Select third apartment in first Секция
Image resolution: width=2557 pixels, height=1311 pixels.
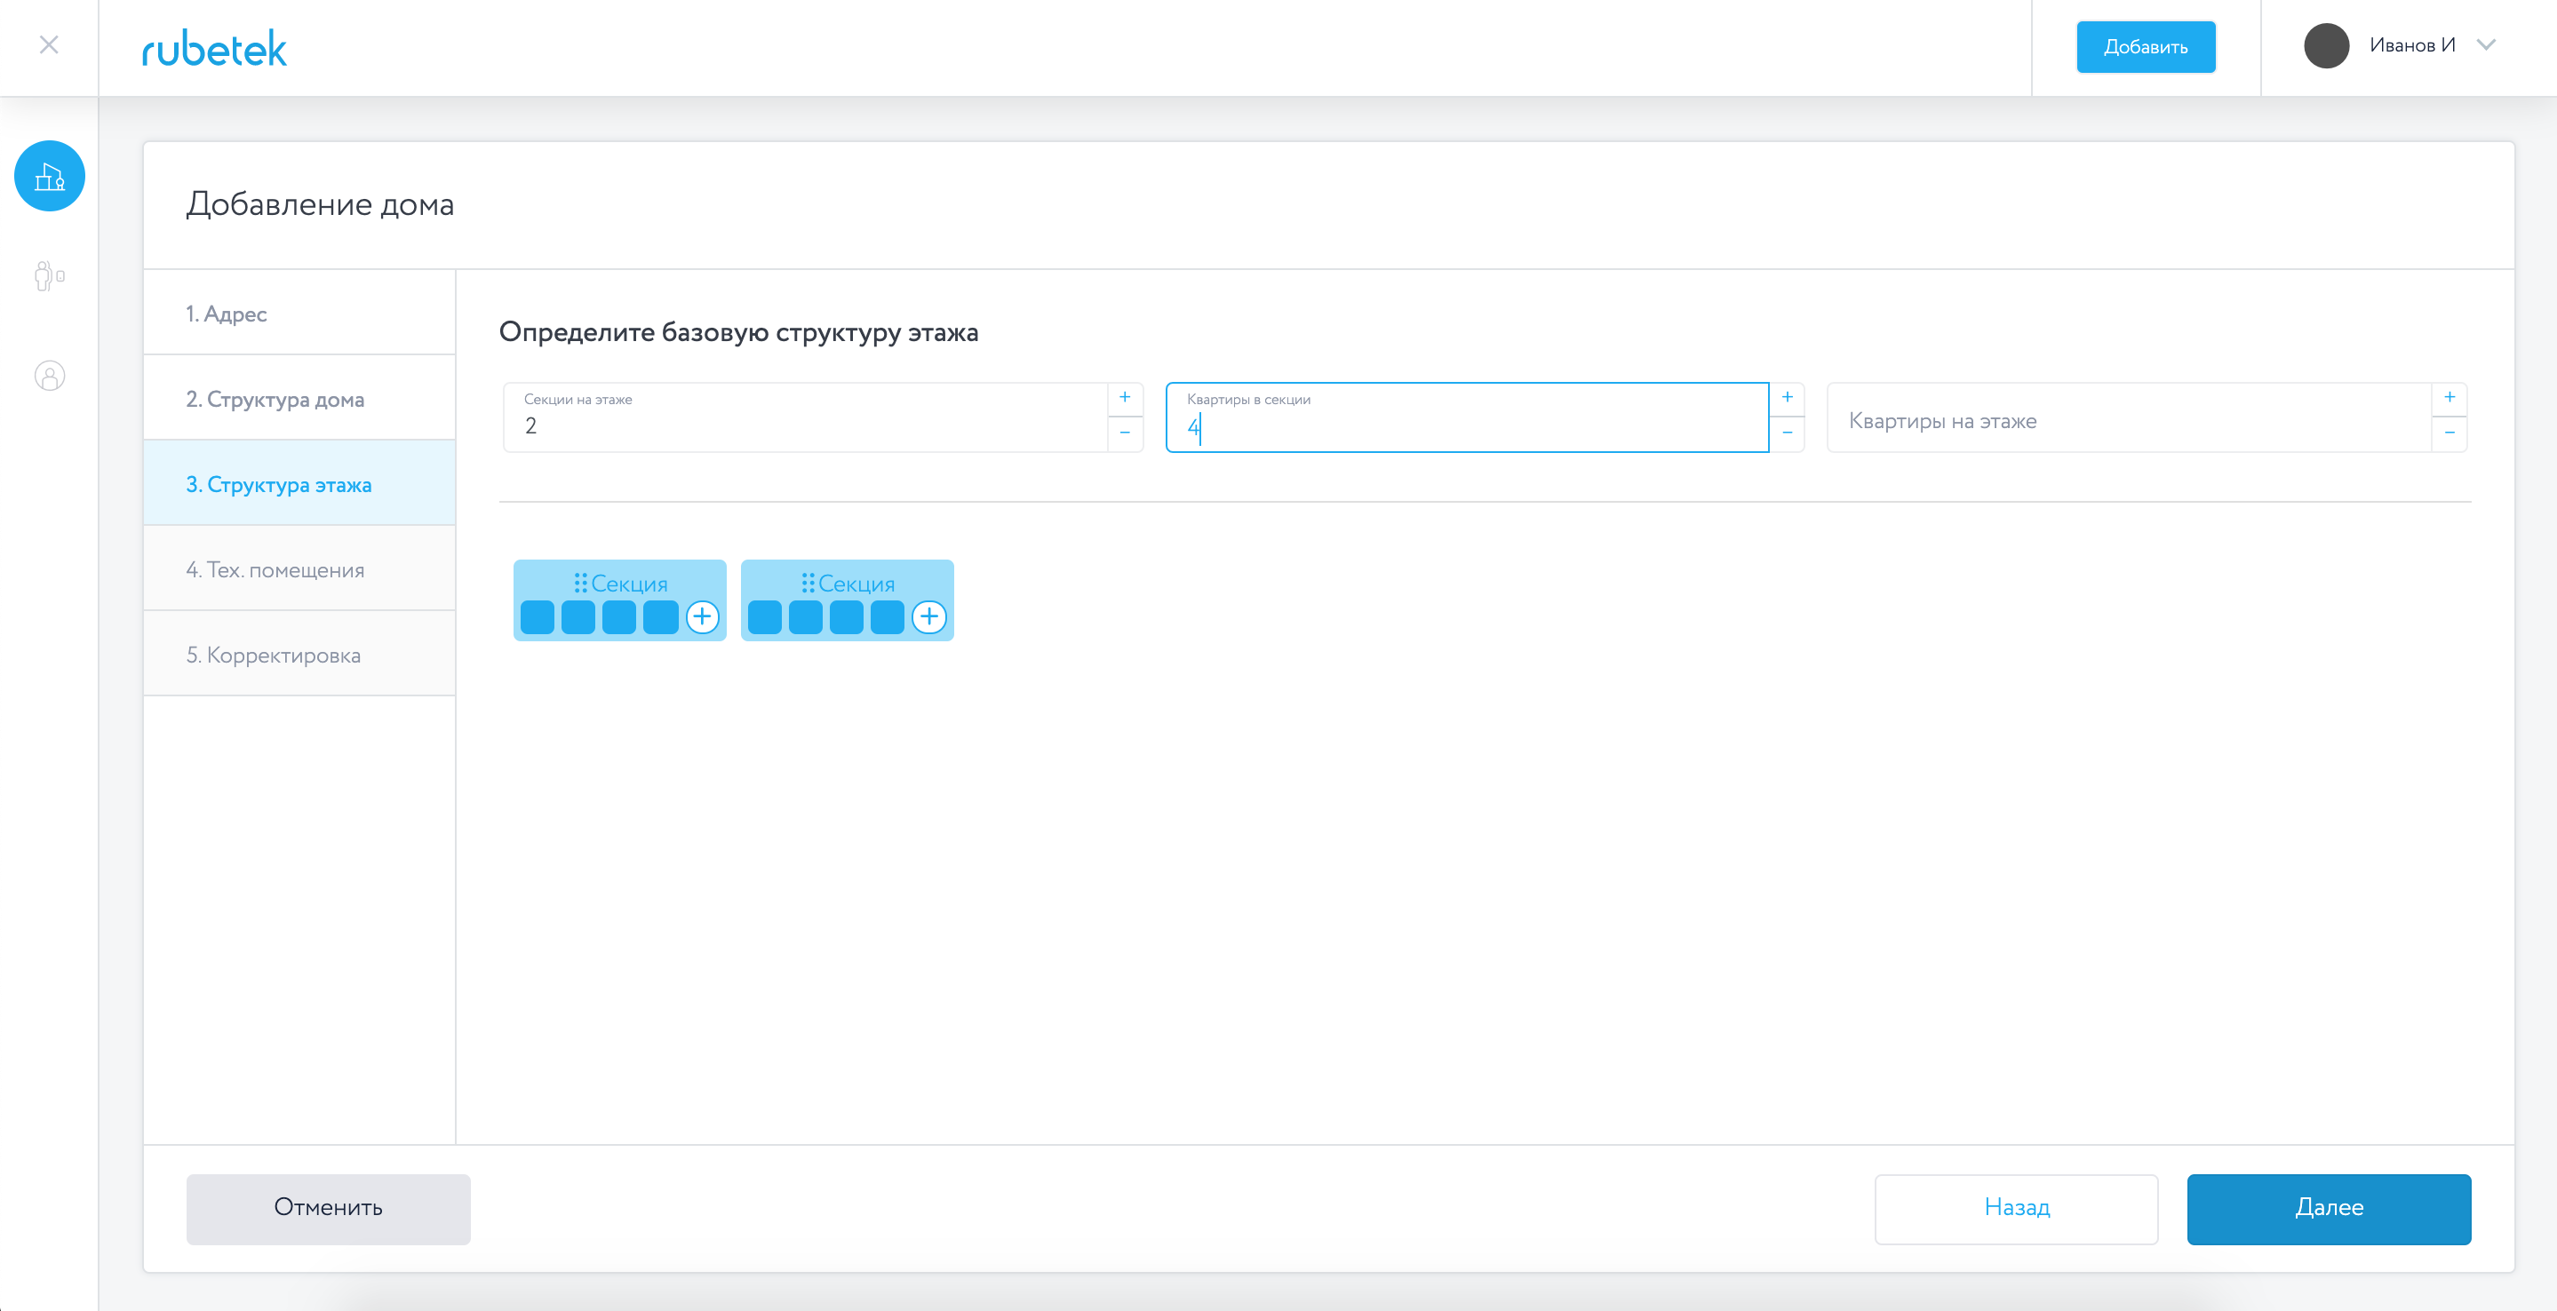click(618, 617)
